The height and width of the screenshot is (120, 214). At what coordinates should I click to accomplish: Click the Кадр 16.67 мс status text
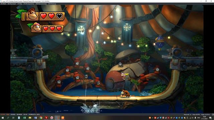pyautogui.click(x=205, y=115)
